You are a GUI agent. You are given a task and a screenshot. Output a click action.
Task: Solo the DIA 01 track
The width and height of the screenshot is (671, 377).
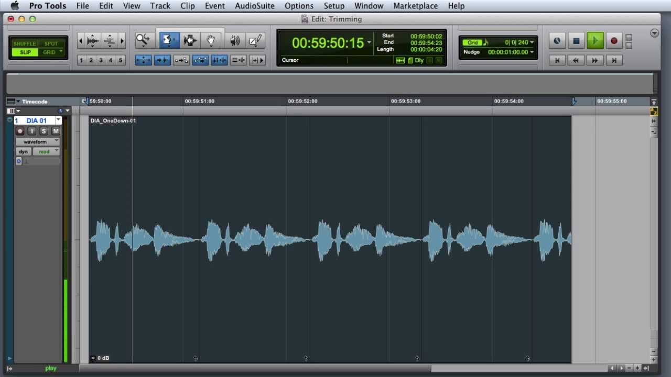tap(44, 131)
